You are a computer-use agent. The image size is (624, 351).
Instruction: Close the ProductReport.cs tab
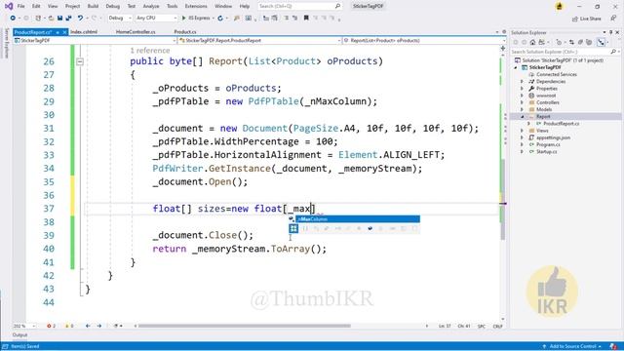[64, 32]
